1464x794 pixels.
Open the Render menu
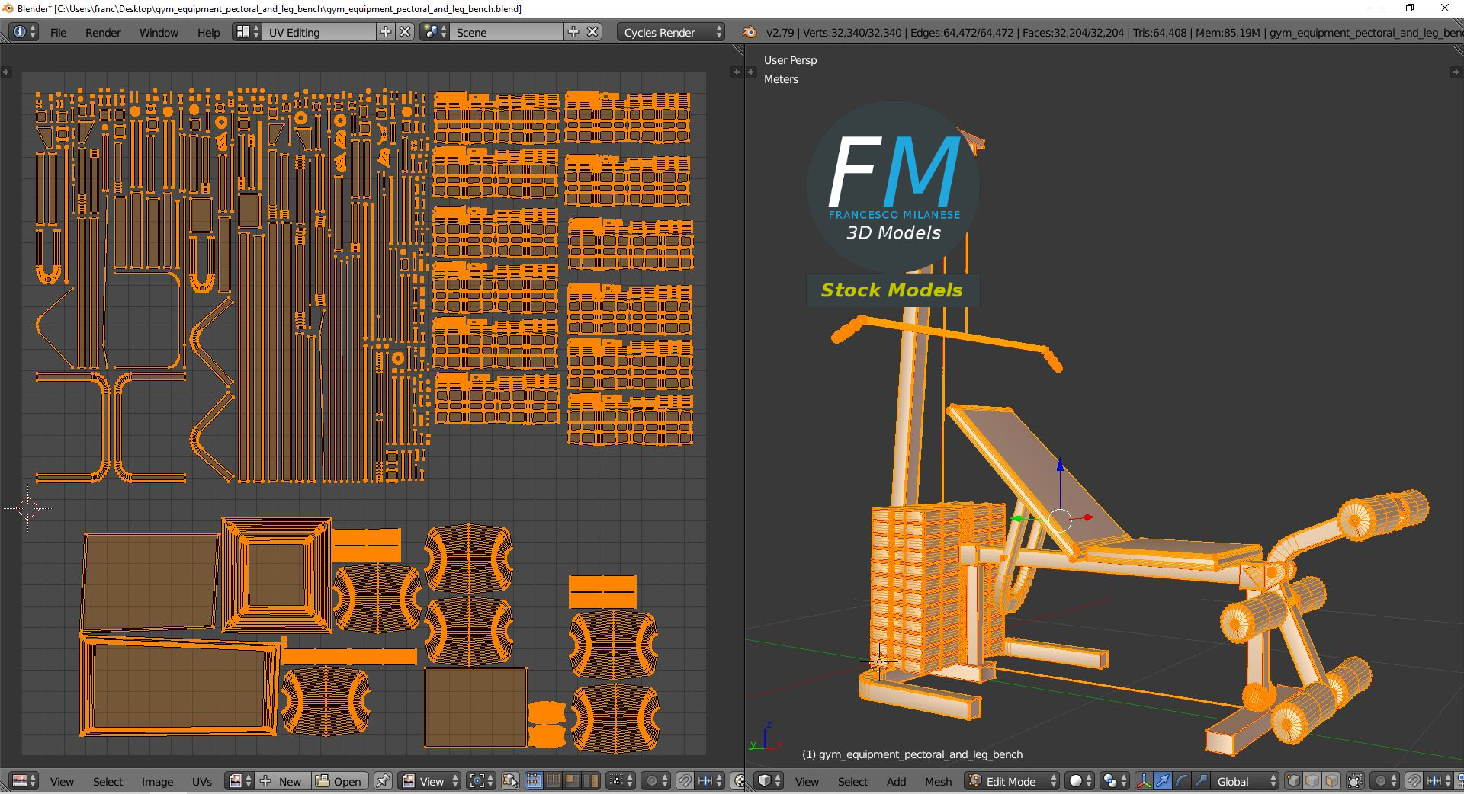[x=103, y=32]
